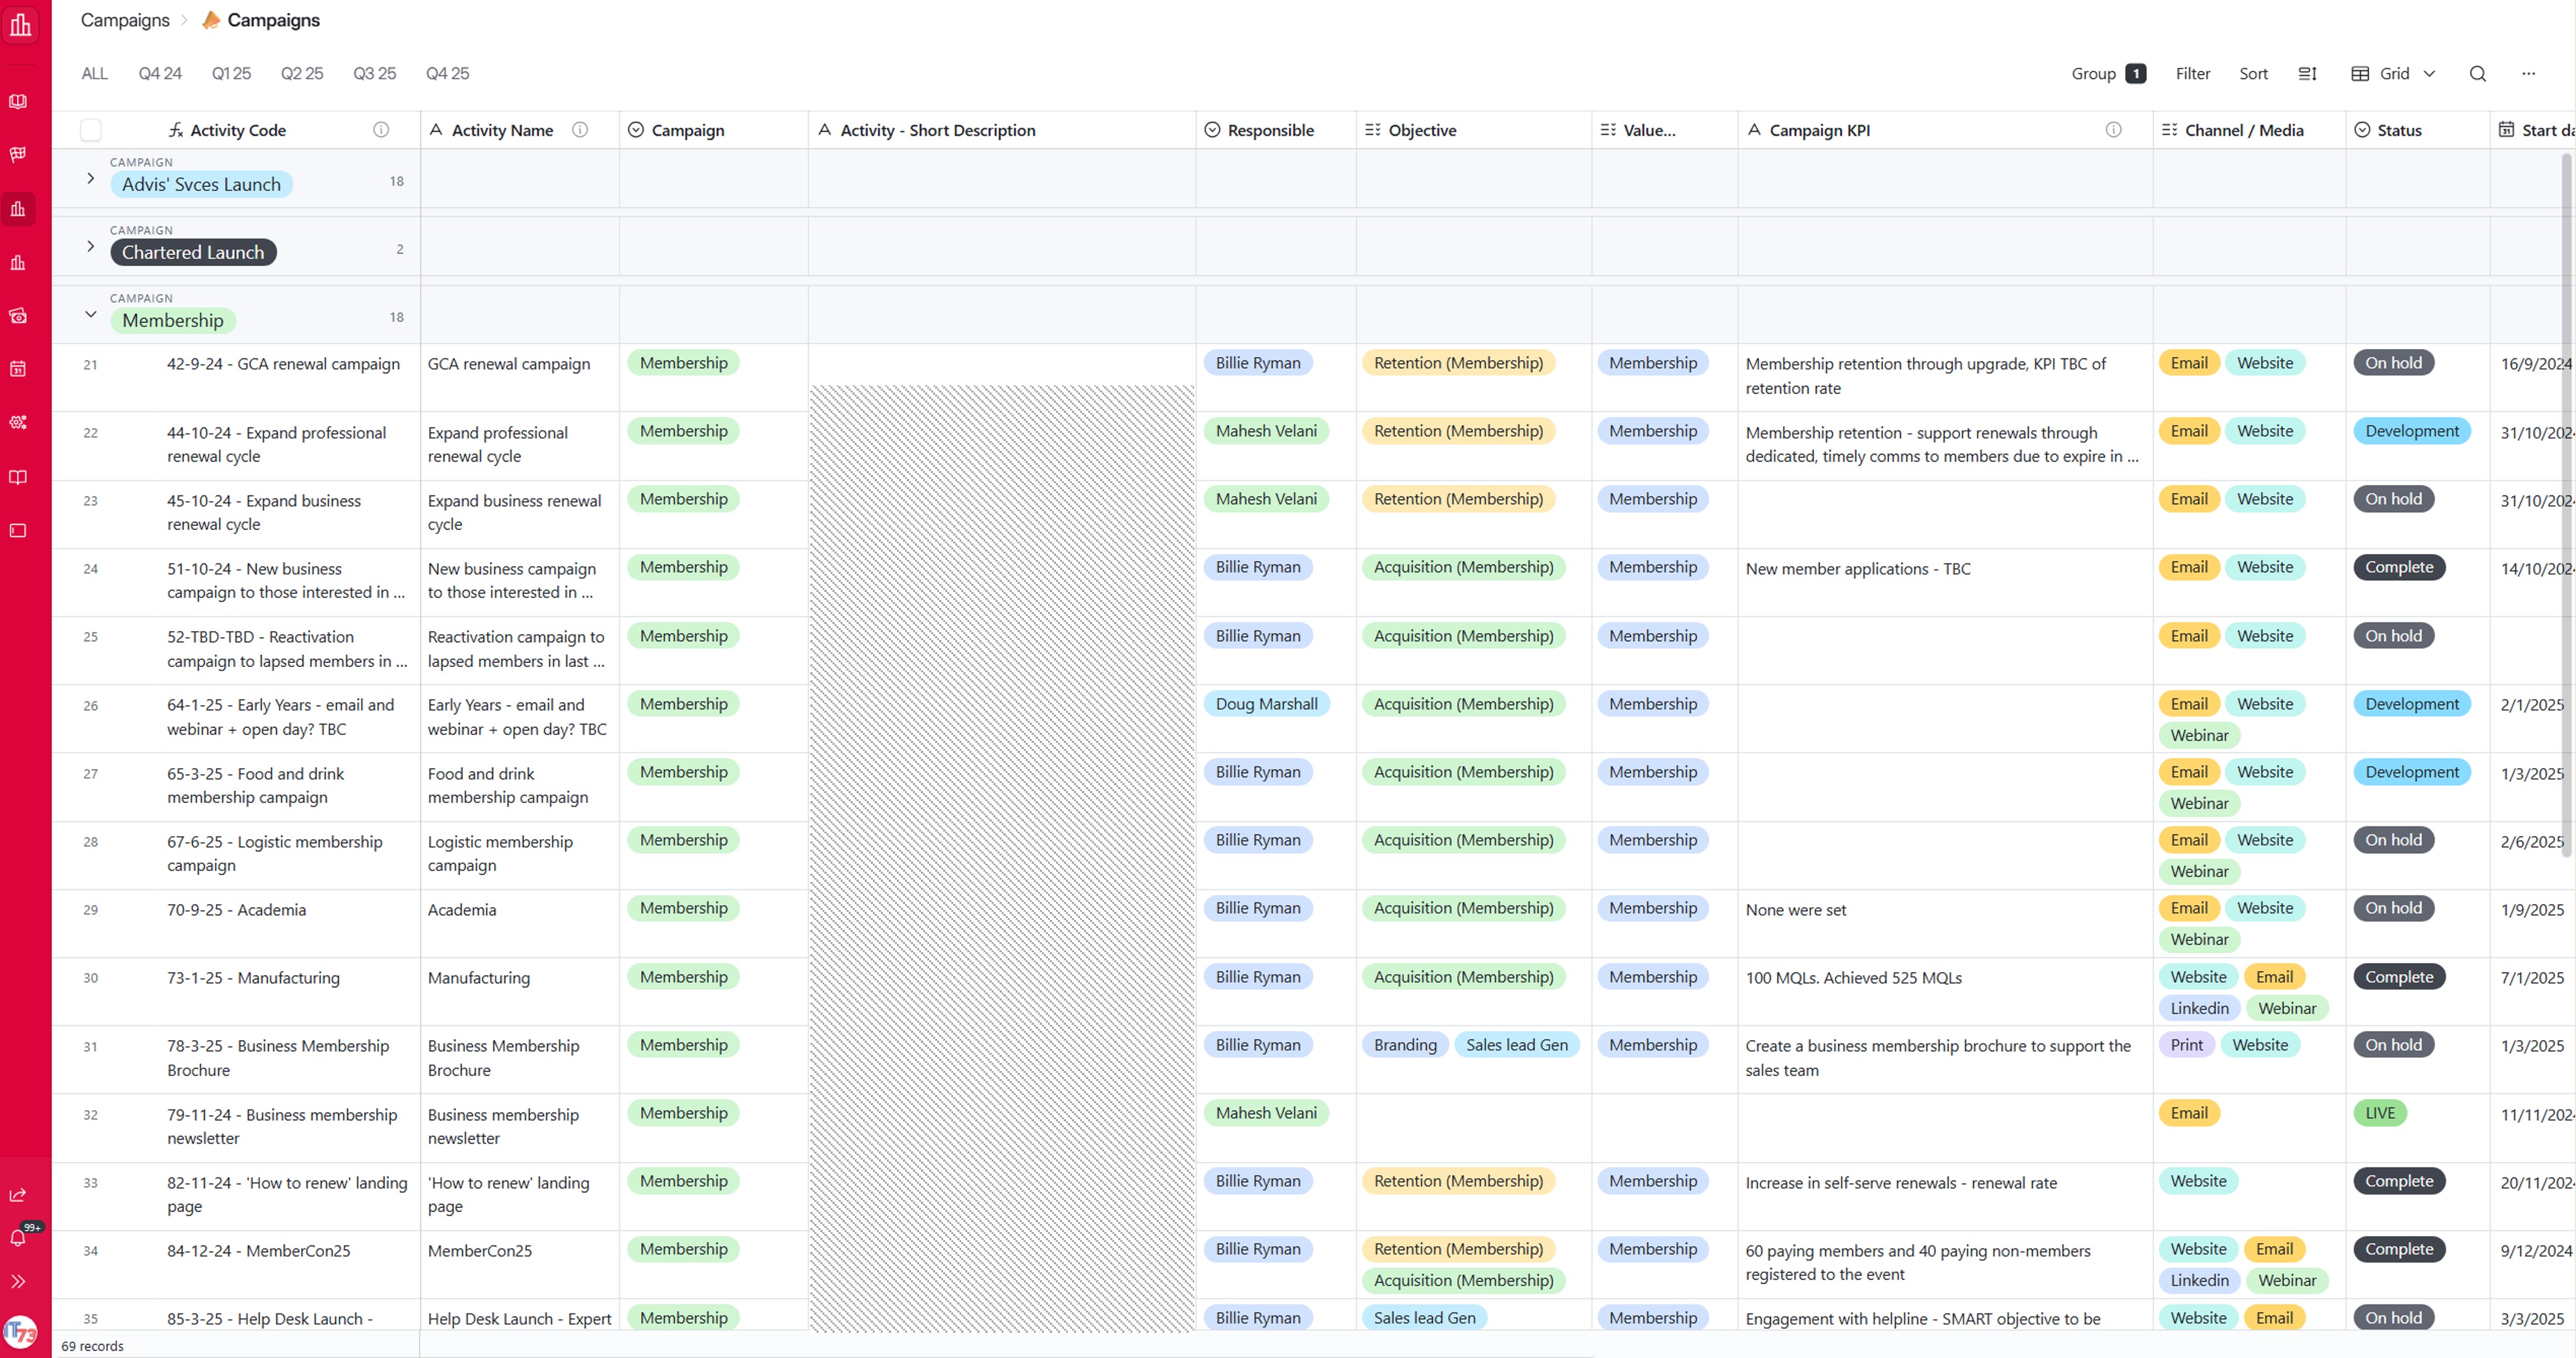Click the search magnifier icon

(2477, 73)
